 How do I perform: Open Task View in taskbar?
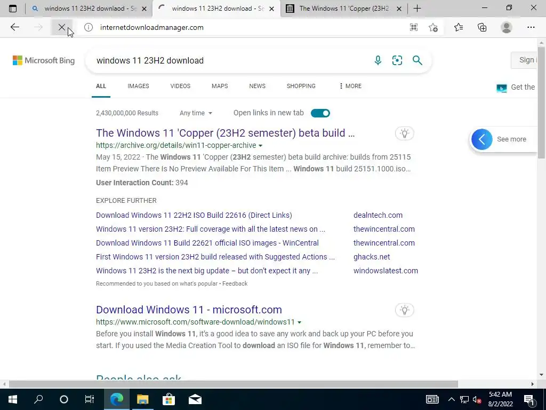pos(90,399)
